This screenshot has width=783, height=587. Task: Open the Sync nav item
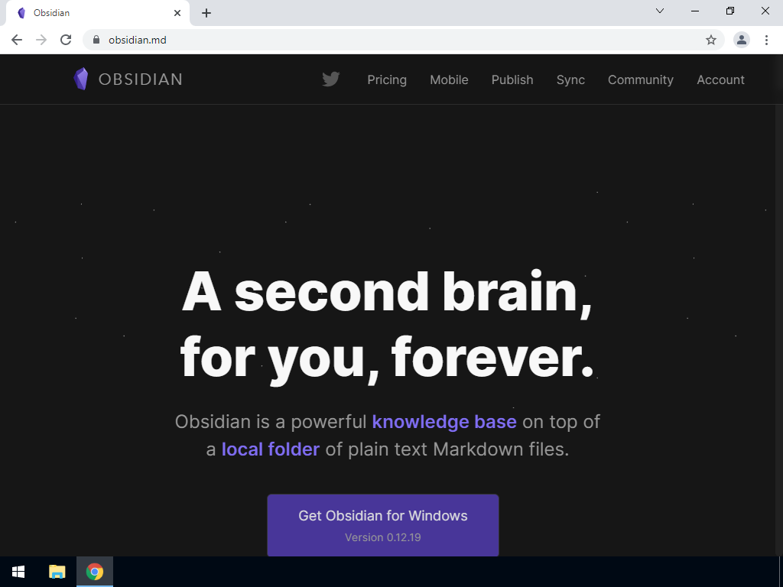coord(570,79)
